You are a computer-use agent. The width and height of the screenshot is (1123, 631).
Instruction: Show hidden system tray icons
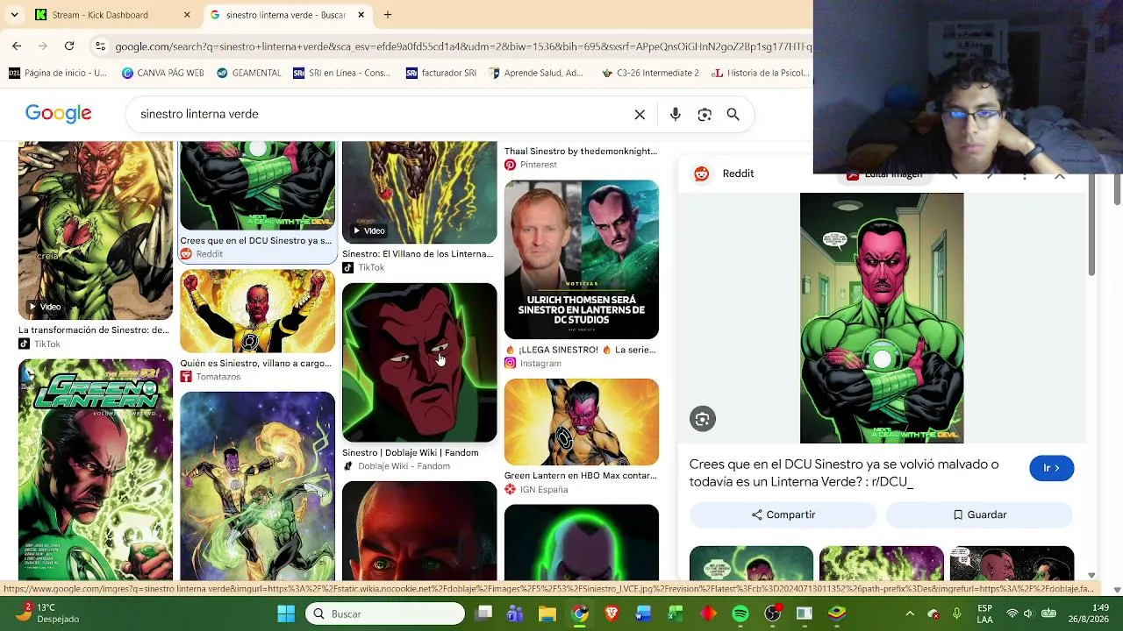tap(910, 613)
